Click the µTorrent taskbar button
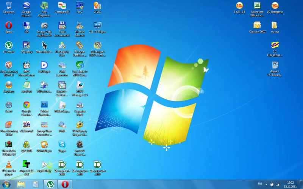Viewport: 303px width, 189px height. (x=49, y=184)
